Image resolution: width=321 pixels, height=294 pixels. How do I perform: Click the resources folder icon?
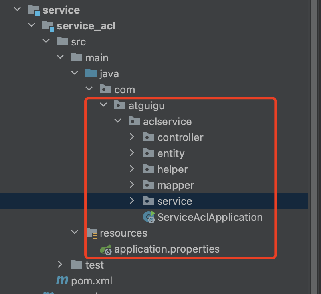92,233
